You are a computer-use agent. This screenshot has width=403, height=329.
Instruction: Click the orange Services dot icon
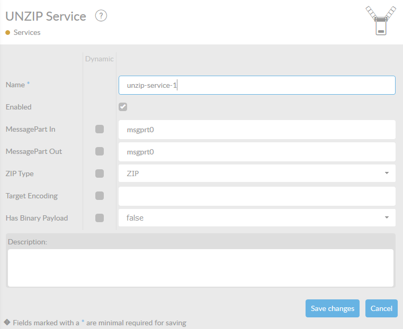coord(8,33)
